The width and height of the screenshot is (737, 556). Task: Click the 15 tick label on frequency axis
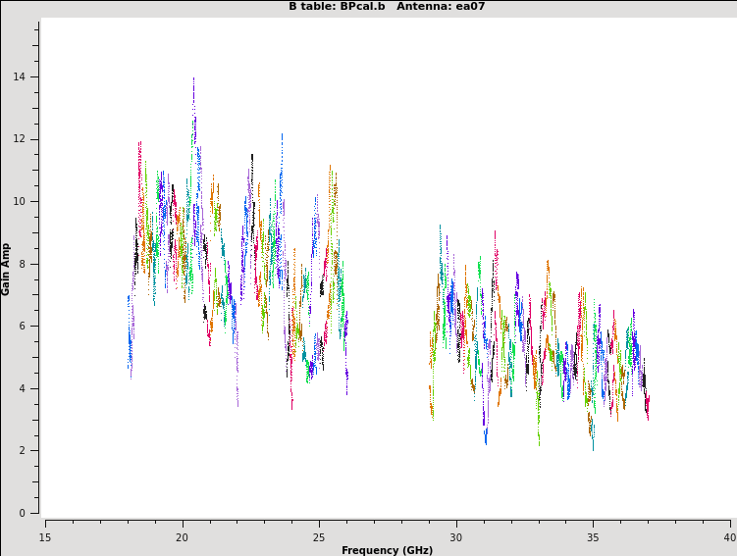click(45, 537)
